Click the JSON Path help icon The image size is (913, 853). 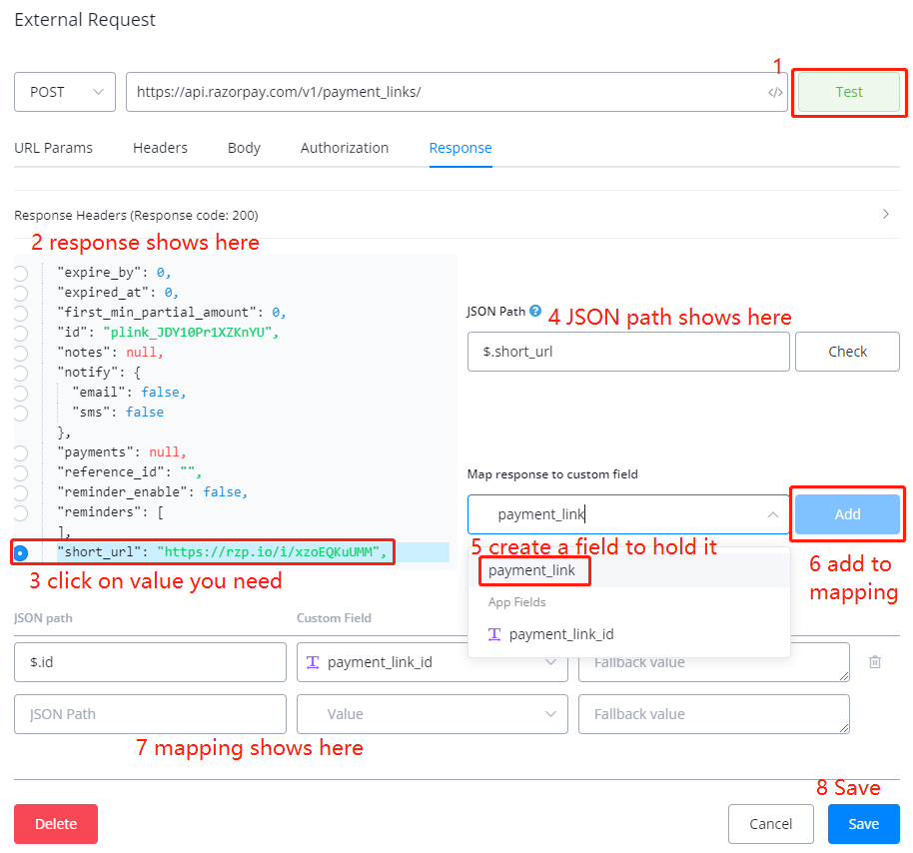point(535,311)
